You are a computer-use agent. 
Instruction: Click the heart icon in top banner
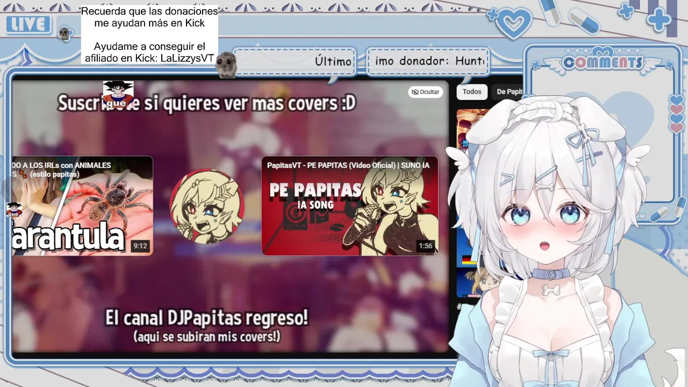coord(513,24)
